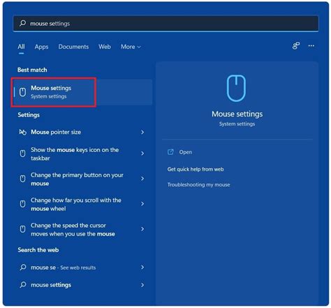Click the large mouse icon in preview pane

point(236,88)
